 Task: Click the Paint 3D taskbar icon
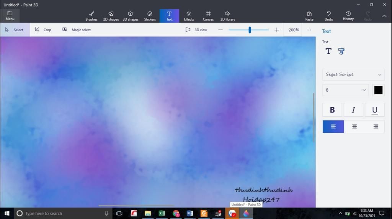pyautogui.click(x=246, y=213)
